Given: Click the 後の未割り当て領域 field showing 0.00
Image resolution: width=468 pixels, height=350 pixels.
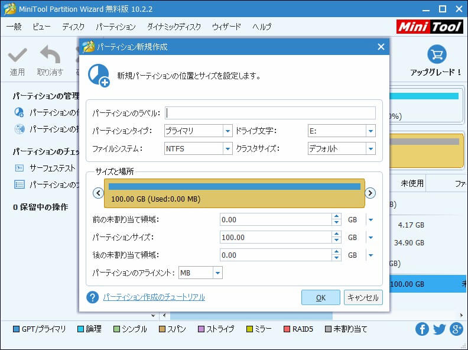Looking at the screenshot, I should (275, 255).
